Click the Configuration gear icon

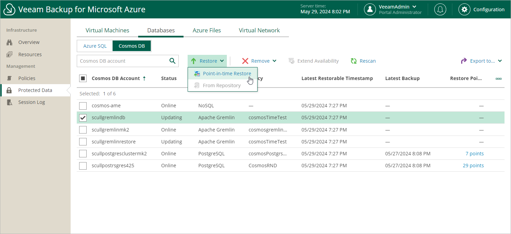464,9
